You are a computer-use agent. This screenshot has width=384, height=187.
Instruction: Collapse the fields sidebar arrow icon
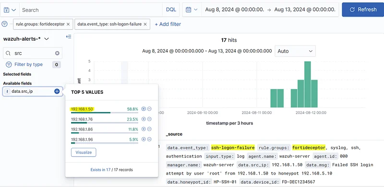tap(69, 37)
